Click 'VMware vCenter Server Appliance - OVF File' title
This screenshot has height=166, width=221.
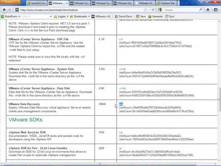click(x=39, y=39)
